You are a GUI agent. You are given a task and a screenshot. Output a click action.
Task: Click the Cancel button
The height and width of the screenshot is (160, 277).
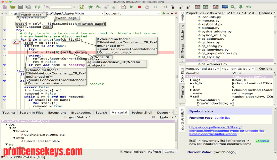[170, 152]
